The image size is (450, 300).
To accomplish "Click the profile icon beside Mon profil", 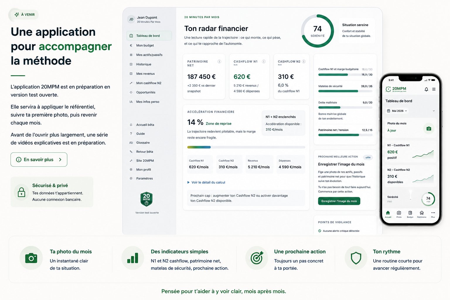I will (x=131, y=169).
